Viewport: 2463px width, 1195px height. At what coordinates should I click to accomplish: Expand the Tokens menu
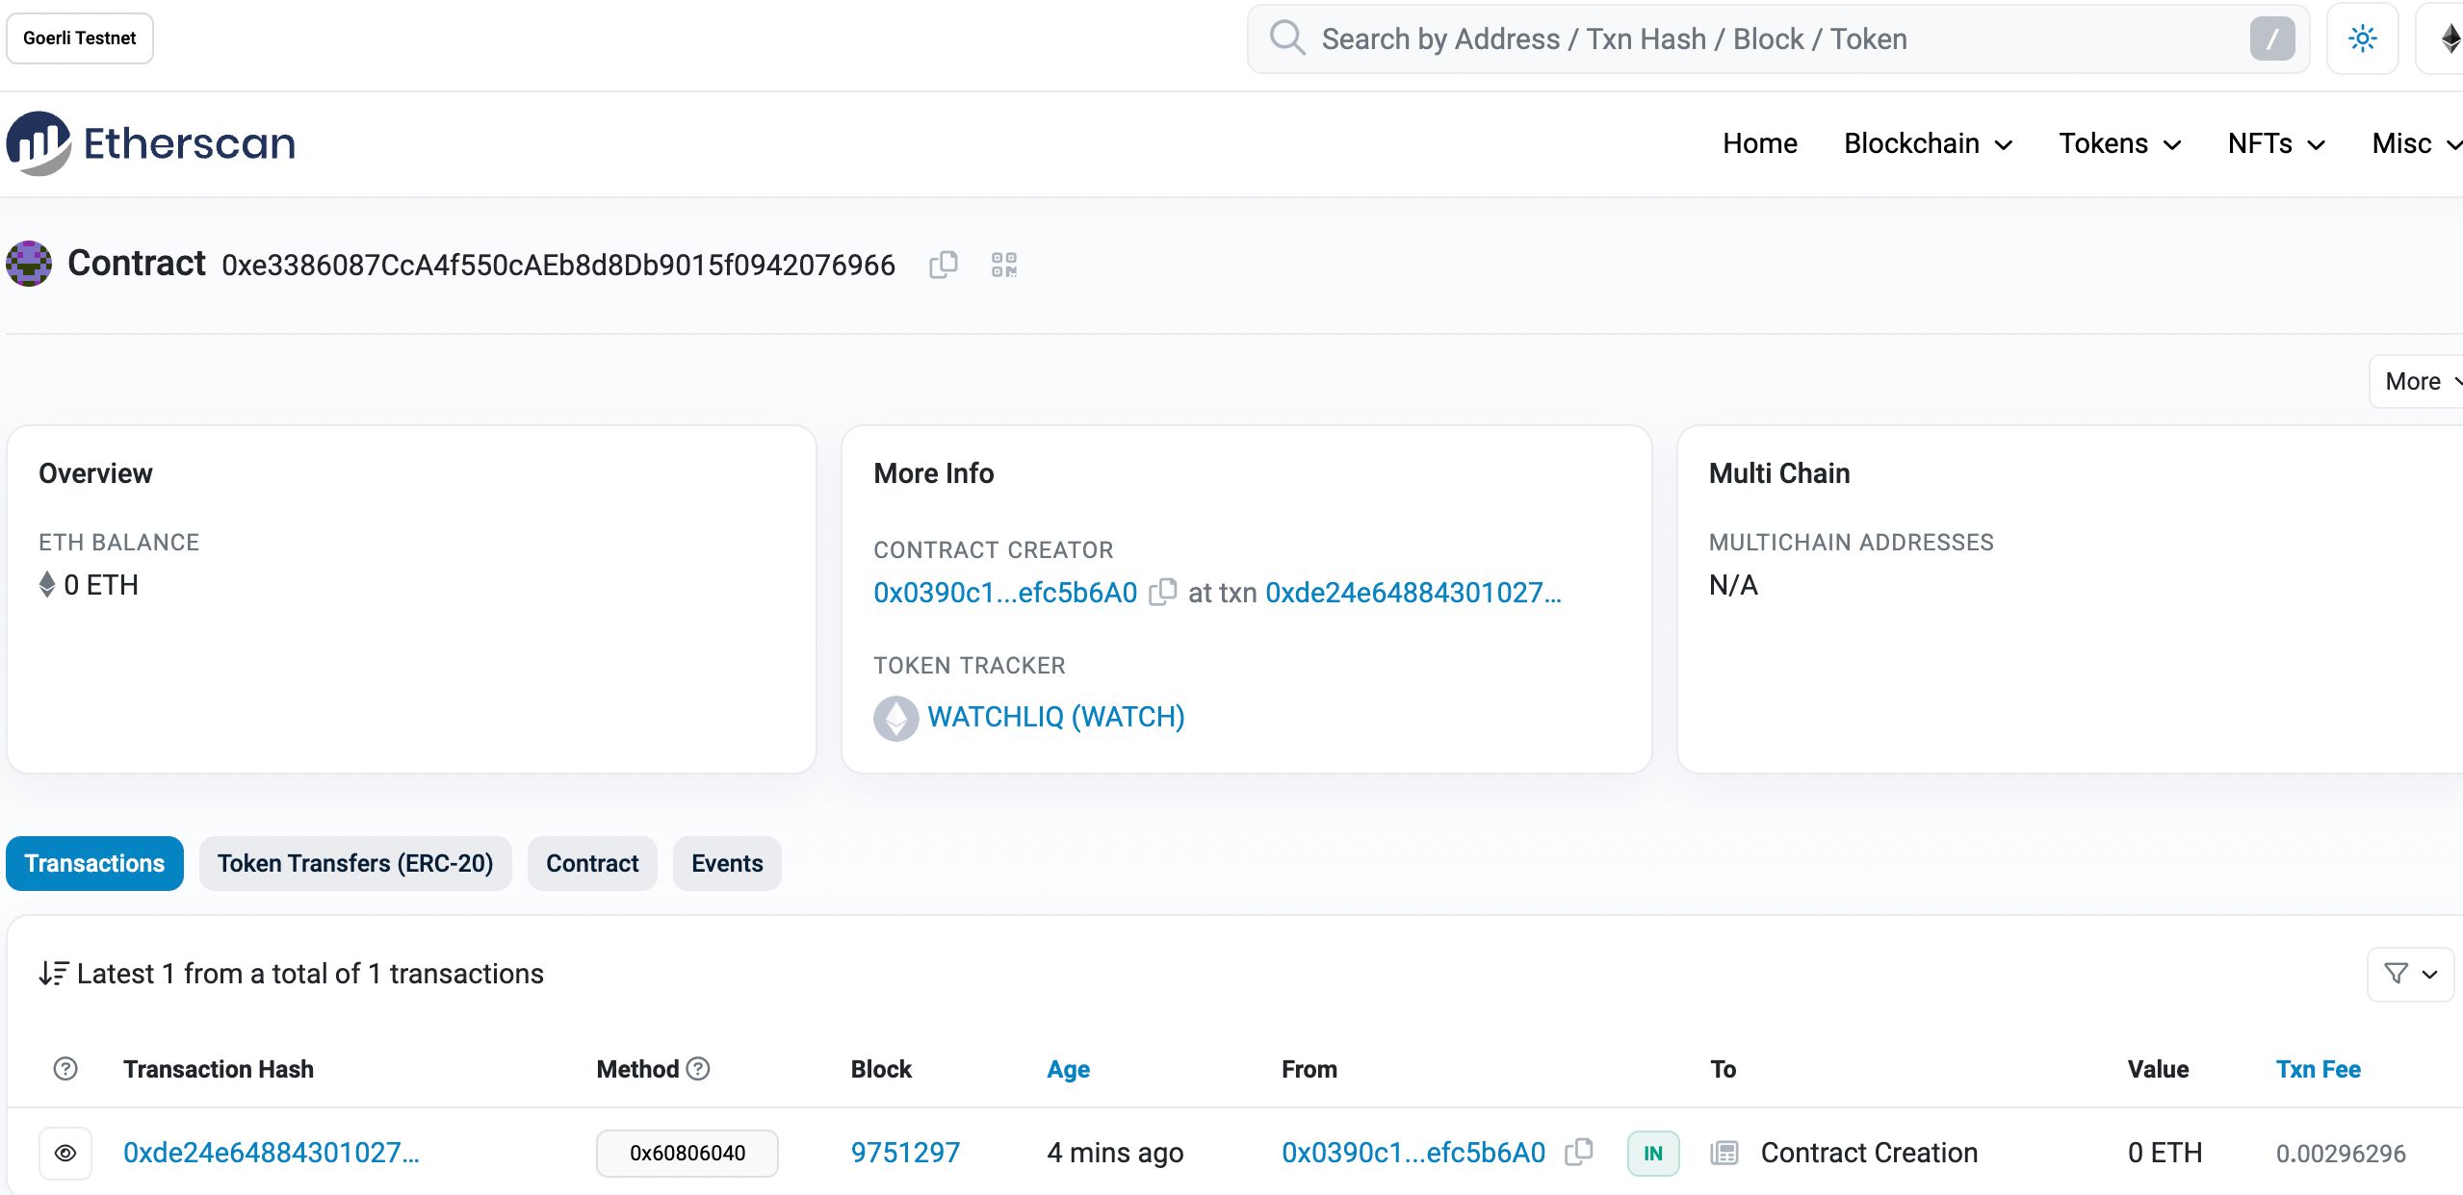pos(2119,143)
